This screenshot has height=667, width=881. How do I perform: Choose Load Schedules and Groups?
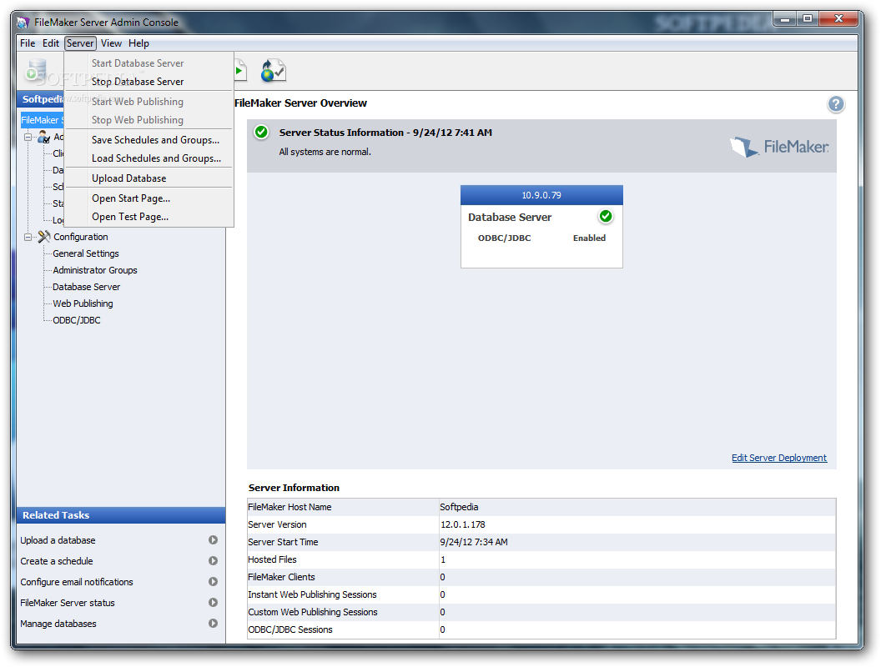pyautogui.click(x=149, y=158)
